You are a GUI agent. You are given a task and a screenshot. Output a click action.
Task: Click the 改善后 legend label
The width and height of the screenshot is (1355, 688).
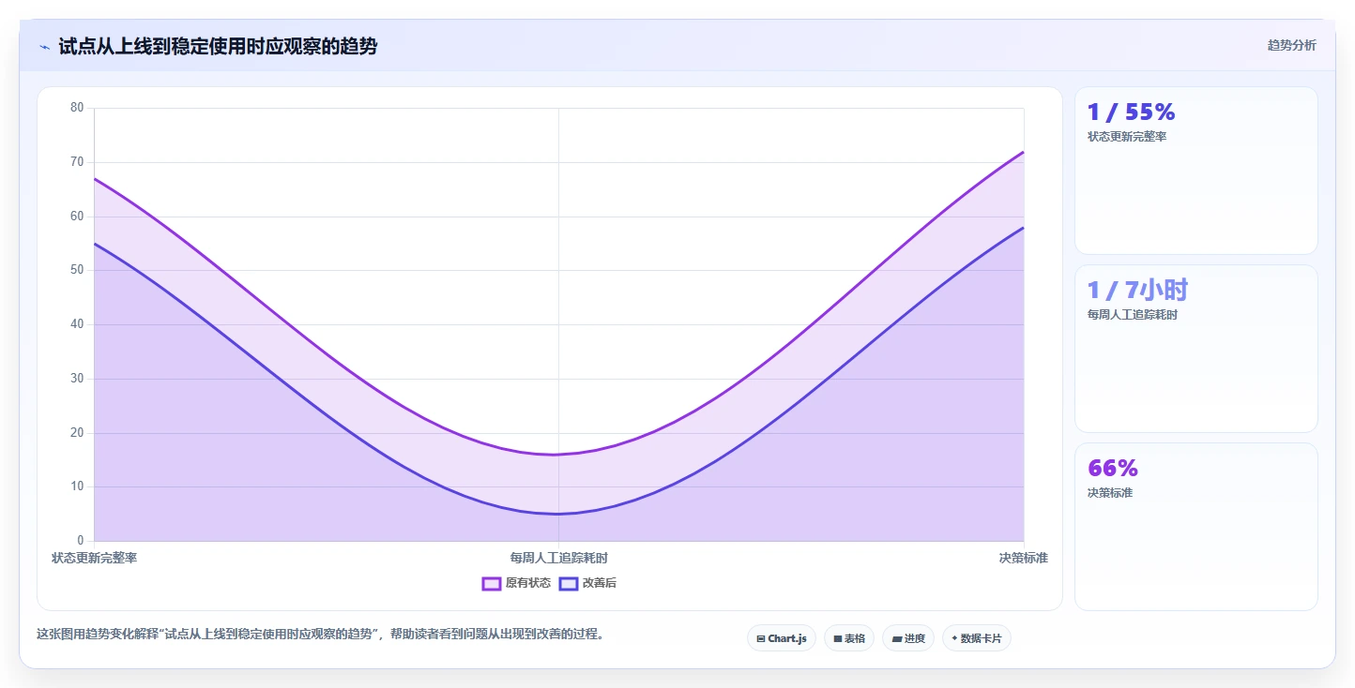600,583
